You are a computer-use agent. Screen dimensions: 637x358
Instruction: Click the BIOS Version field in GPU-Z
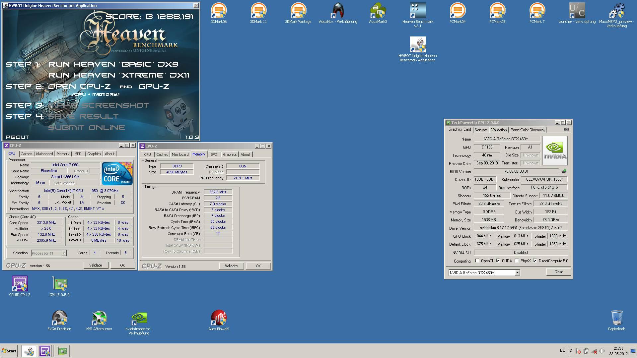[516, 171]
